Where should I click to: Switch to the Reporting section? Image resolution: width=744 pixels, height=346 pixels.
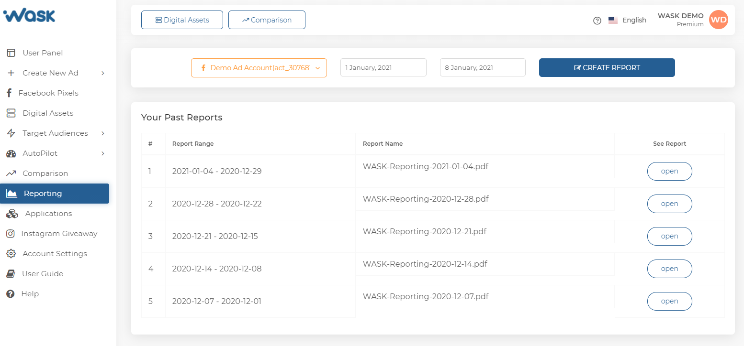tap(42, 193)
